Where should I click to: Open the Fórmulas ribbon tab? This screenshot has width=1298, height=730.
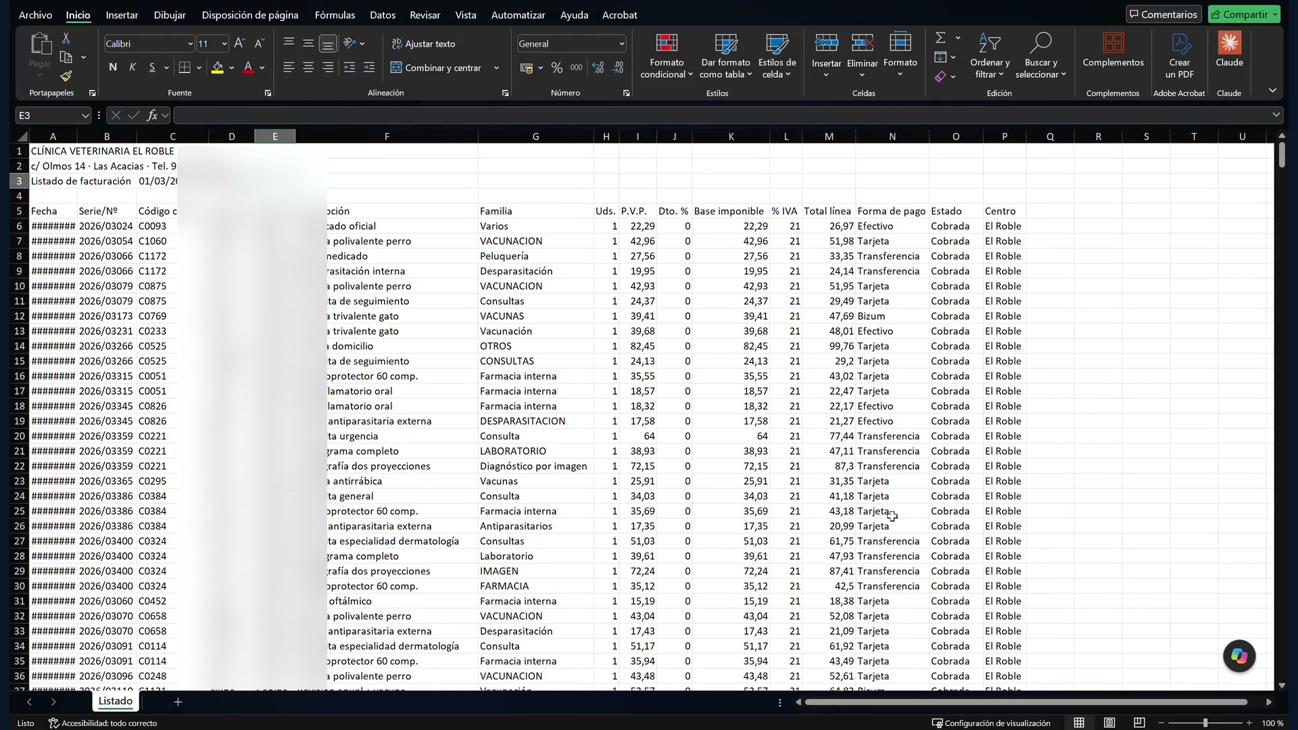click(335, 15)
